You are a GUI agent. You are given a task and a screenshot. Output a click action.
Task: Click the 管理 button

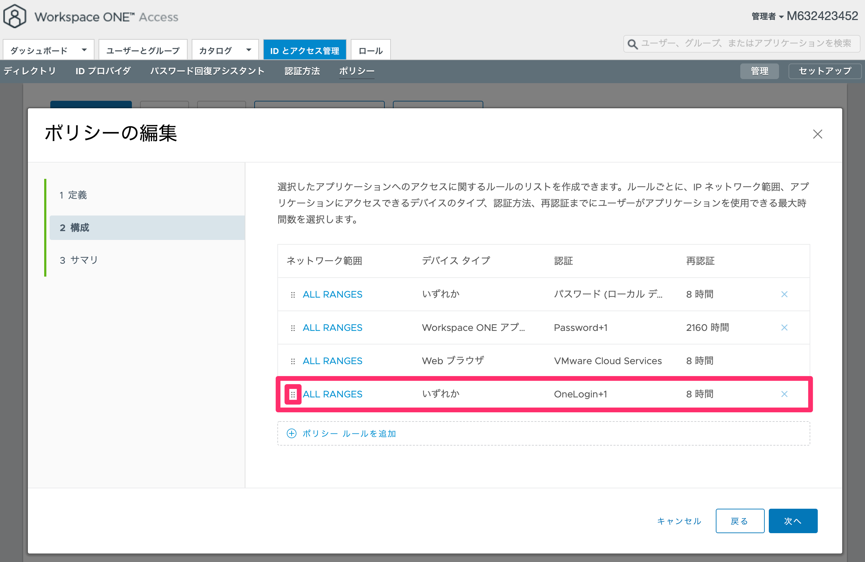click(x=759, y=71)
